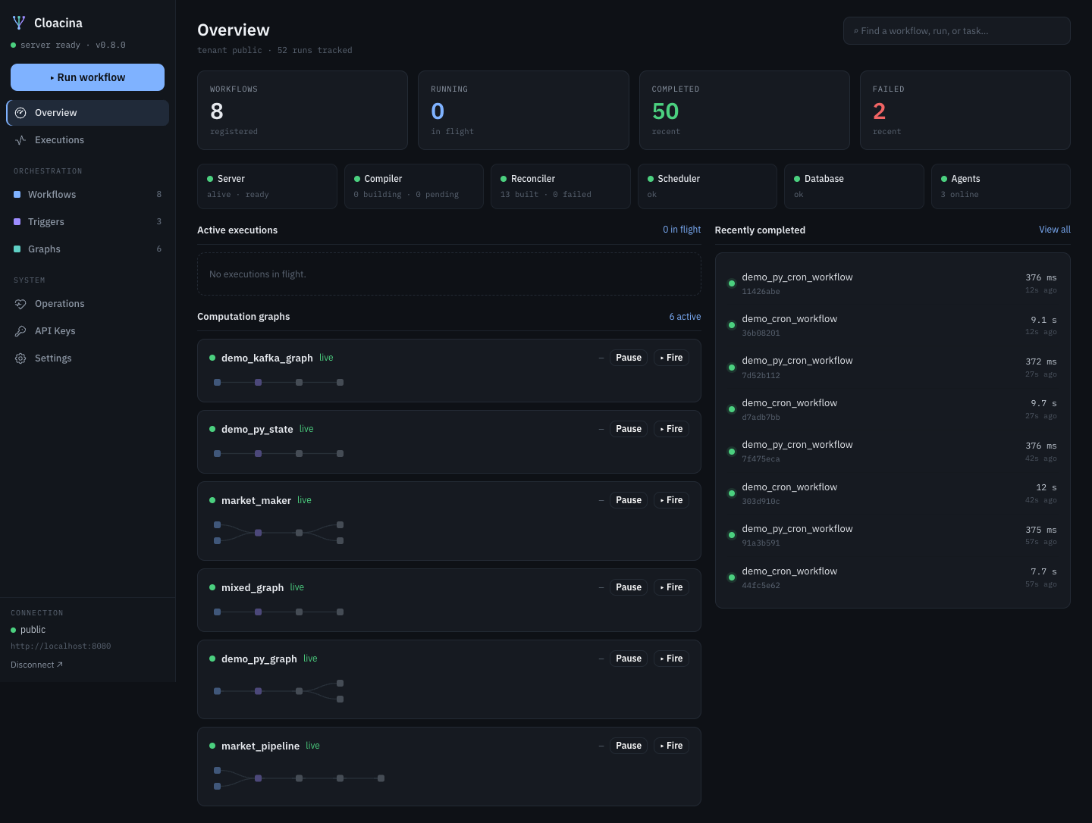Pause the demo_py_state graph
Viewport: 1092px width, 823px height.
629,429
